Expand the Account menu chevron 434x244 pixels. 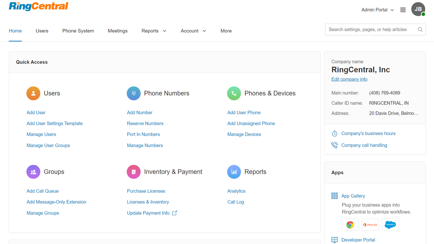coord(204,31)
